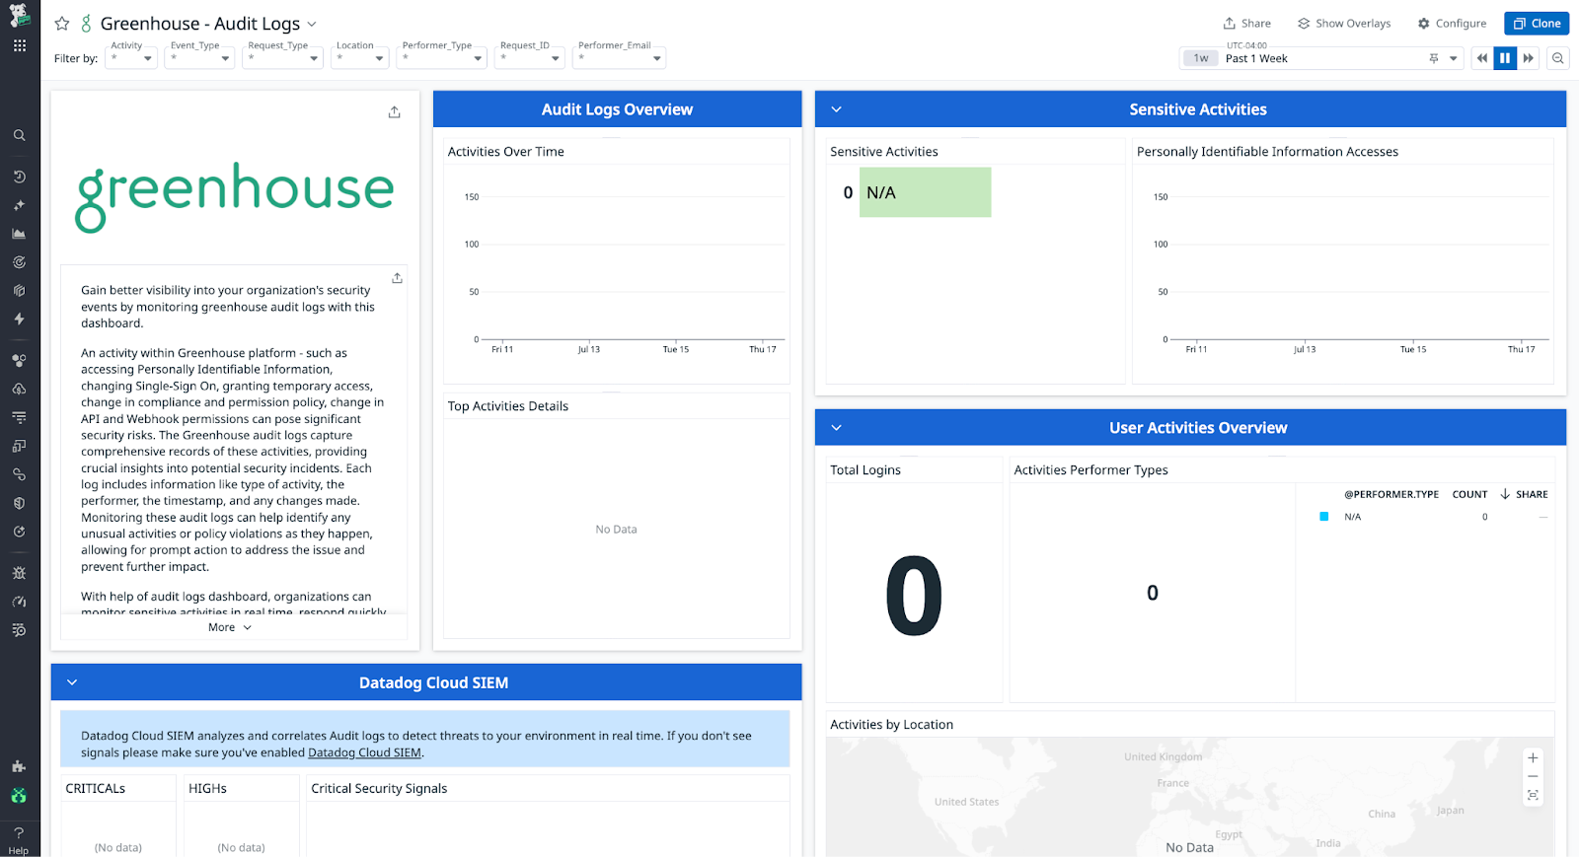1579x857 pixels.
Task: Click the Activities by Location widget title
Action: click(891, 725)
